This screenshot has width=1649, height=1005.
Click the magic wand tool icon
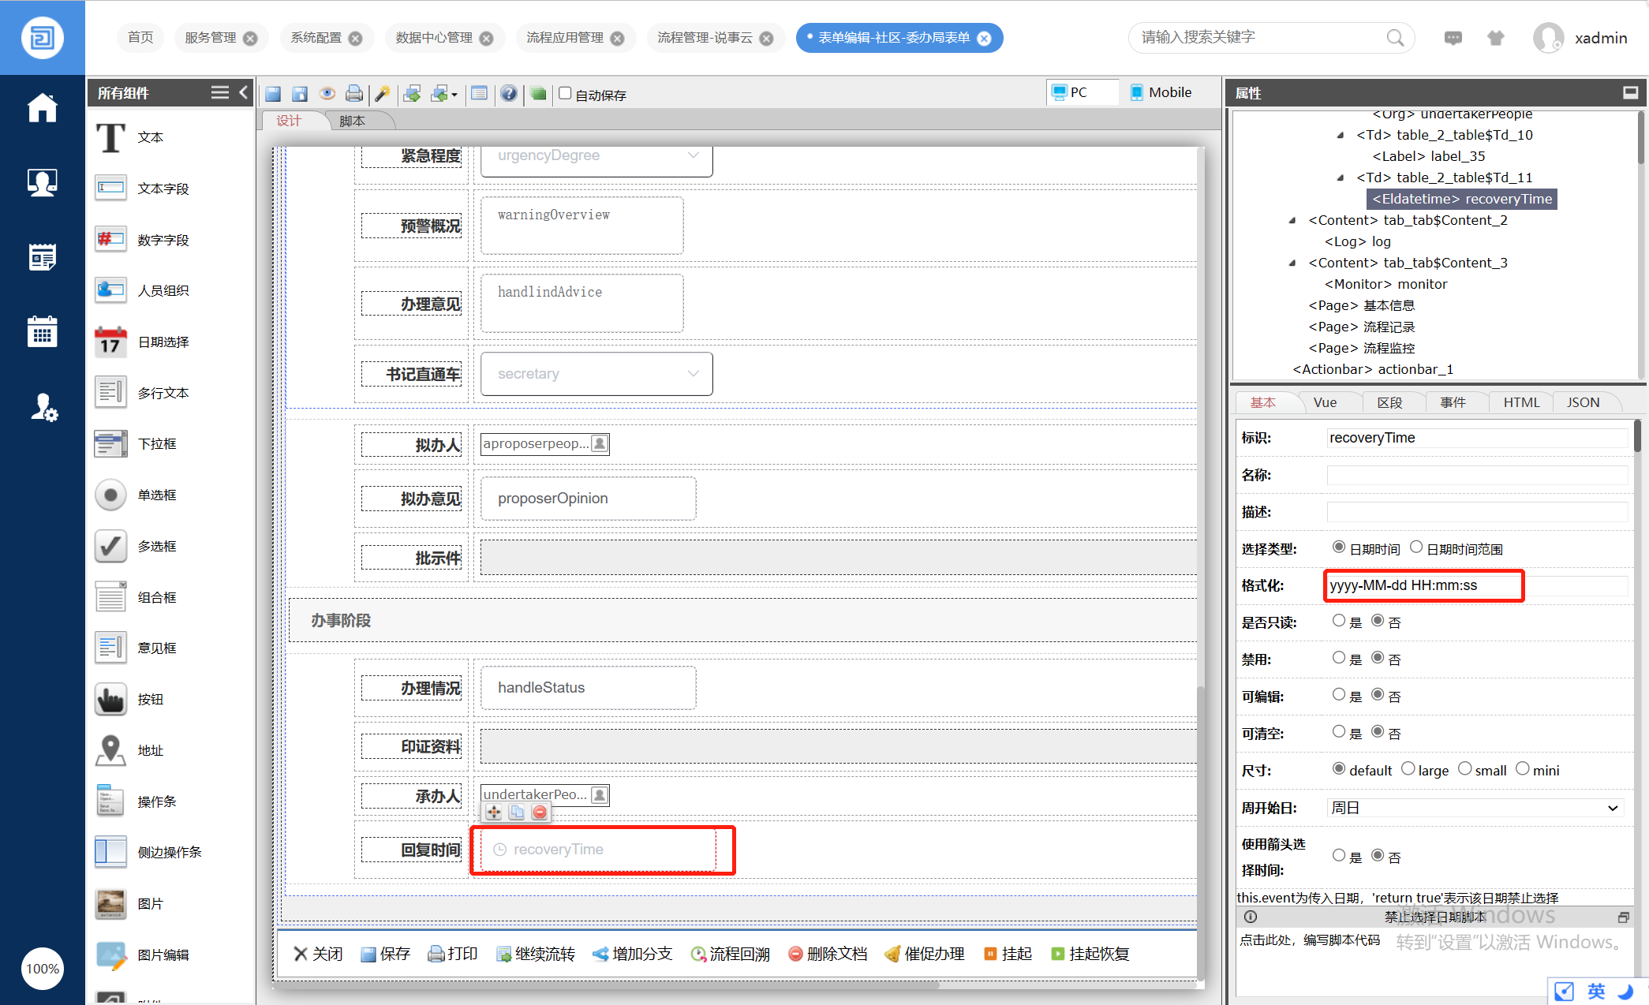[383, 94]
